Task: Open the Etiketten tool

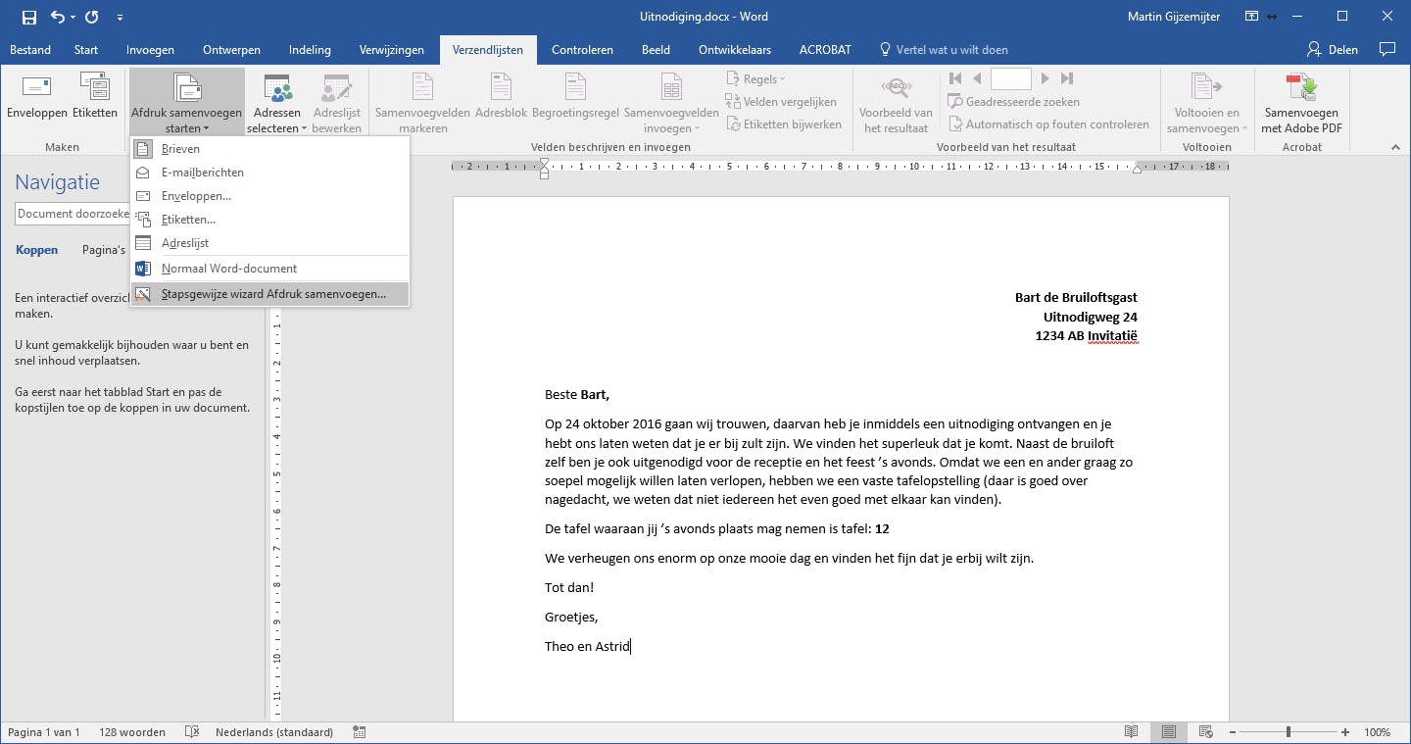Action: 95,97
